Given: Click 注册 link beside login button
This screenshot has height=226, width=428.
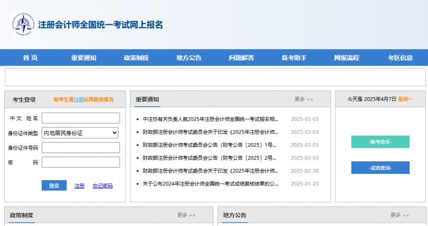Looking at the screenshot, I should (x=79, y=186).
